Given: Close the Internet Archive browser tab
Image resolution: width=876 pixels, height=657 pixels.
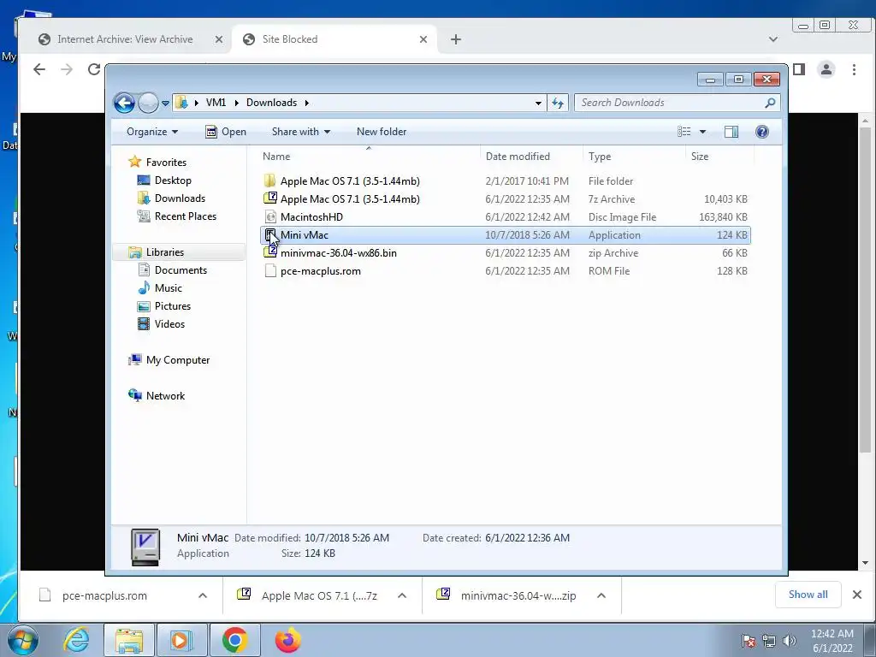Looking at the screenshot, I should click(218, 39).
